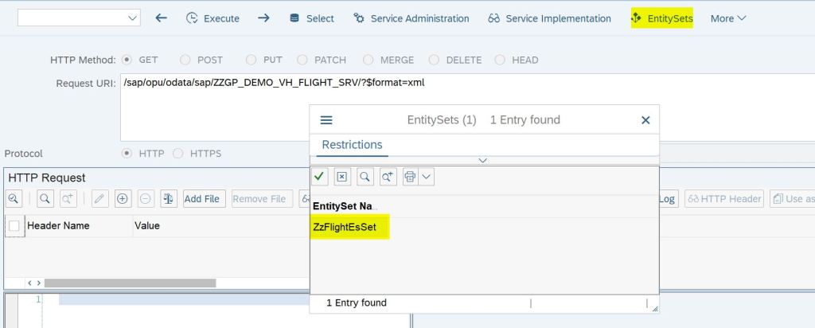The image size is (815, 328).
Task: Switch to the Restrictions tab
Action: (352, 145)
